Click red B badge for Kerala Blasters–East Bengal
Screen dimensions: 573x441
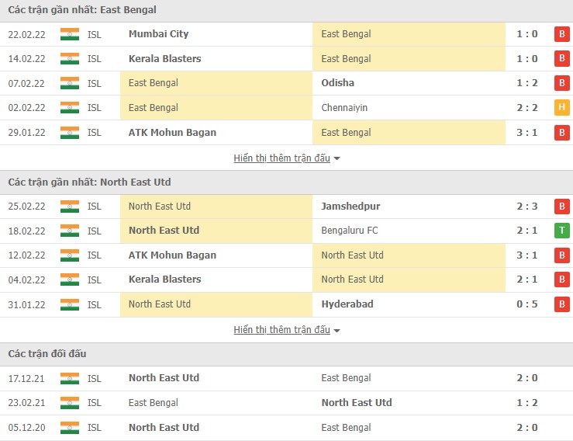point(561,59)
